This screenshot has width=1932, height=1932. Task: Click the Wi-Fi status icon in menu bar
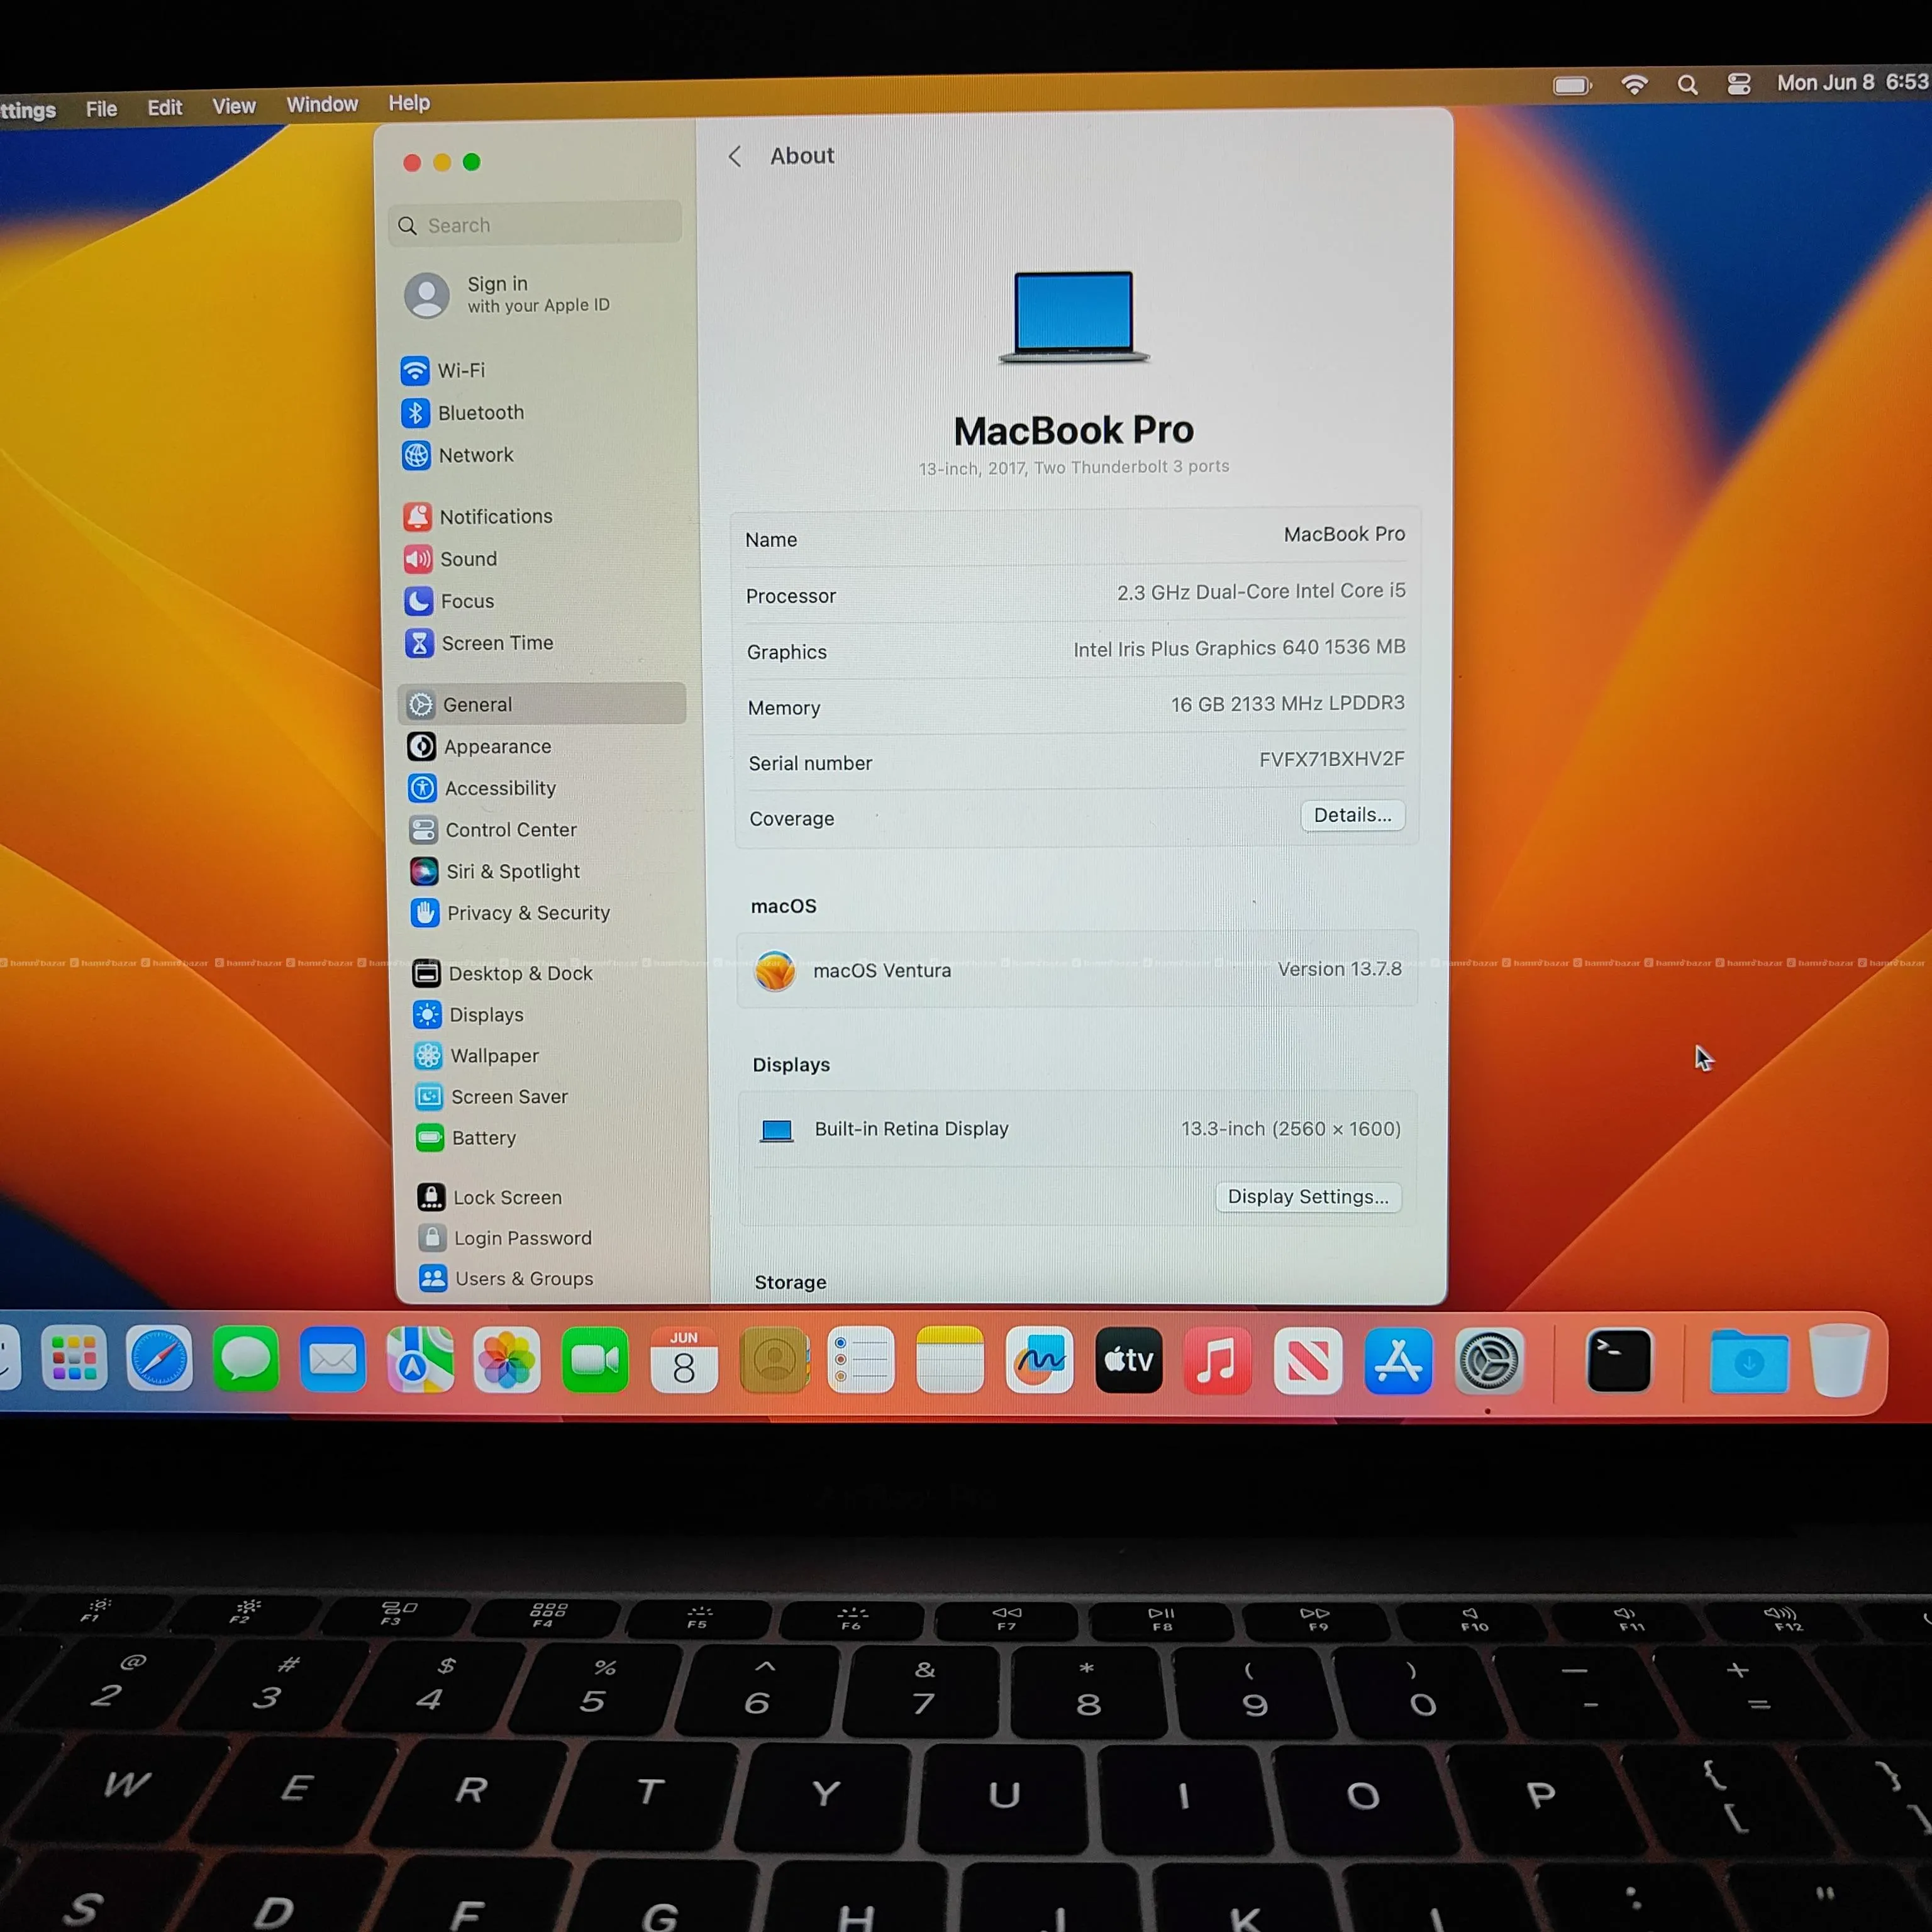[x=1634, y=84]
